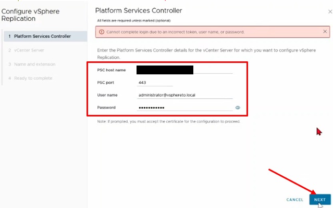Click the 'Password' label
The height and width of the screenshot is (208, 333).
(106, 108)
